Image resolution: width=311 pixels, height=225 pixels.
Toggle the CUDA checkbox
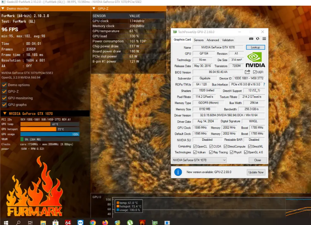click(x=211, y=146)
